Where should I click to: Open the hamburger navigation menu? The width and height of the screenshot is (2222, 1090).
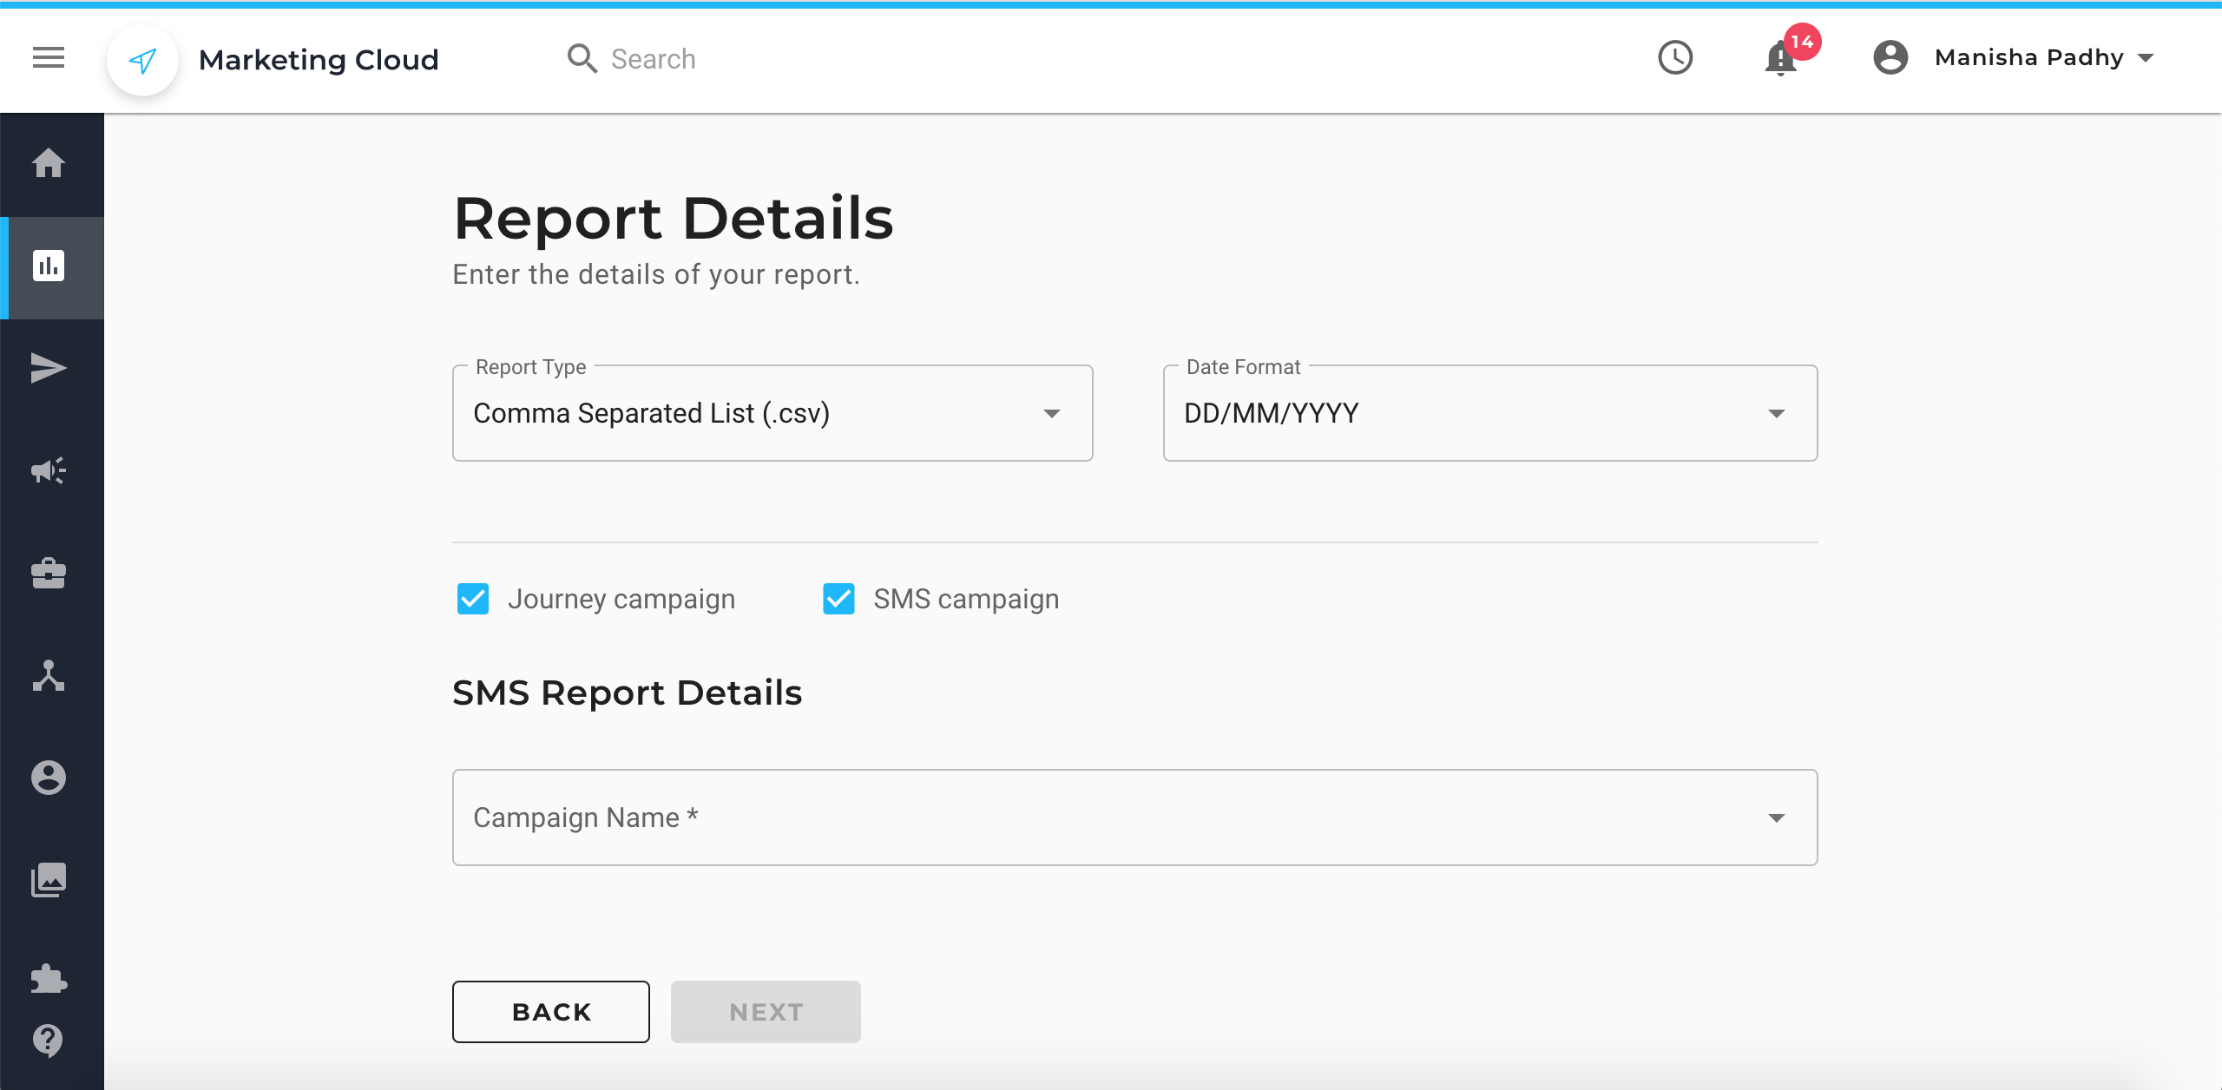point(49,58)
